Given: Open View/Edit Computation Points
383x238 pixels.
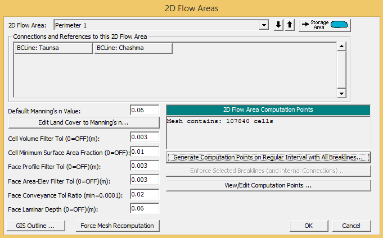Looking at the screenshot, I should pyautogui.click(x=268, y=185).
